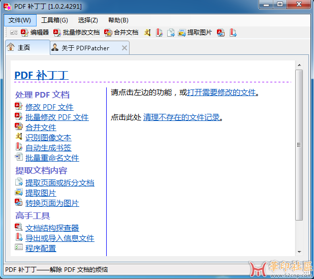314x279 pixels.
Task: Open the 文件(W) menu
Action: point(20,20)
